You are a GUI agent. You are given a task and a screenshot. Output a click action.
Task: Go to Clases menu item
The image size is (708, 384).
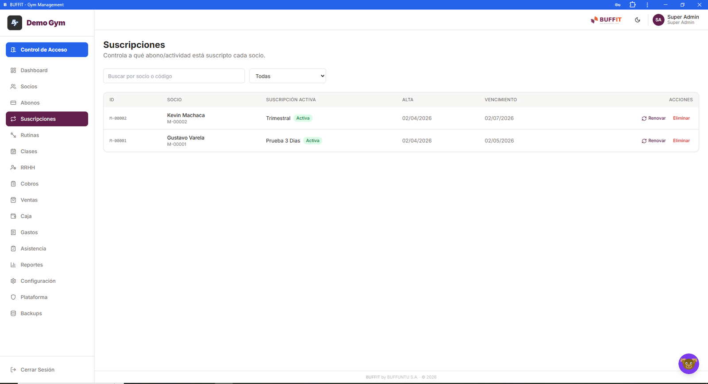[x=47, y=151]
